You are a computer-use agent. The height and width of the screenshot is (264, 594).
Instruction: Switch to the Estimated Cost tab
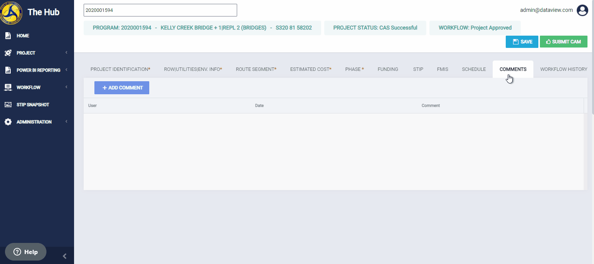point(311,69)
